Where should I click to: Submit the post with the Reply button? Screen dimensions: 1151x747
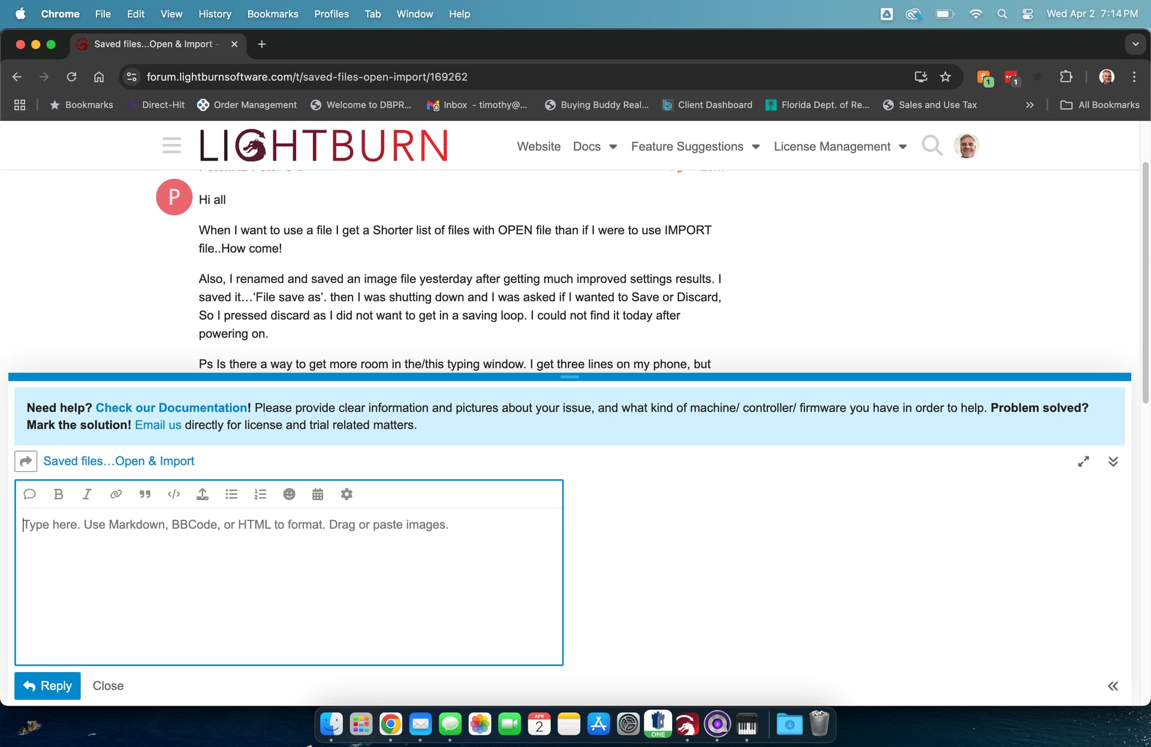click(x=47, y=686)
